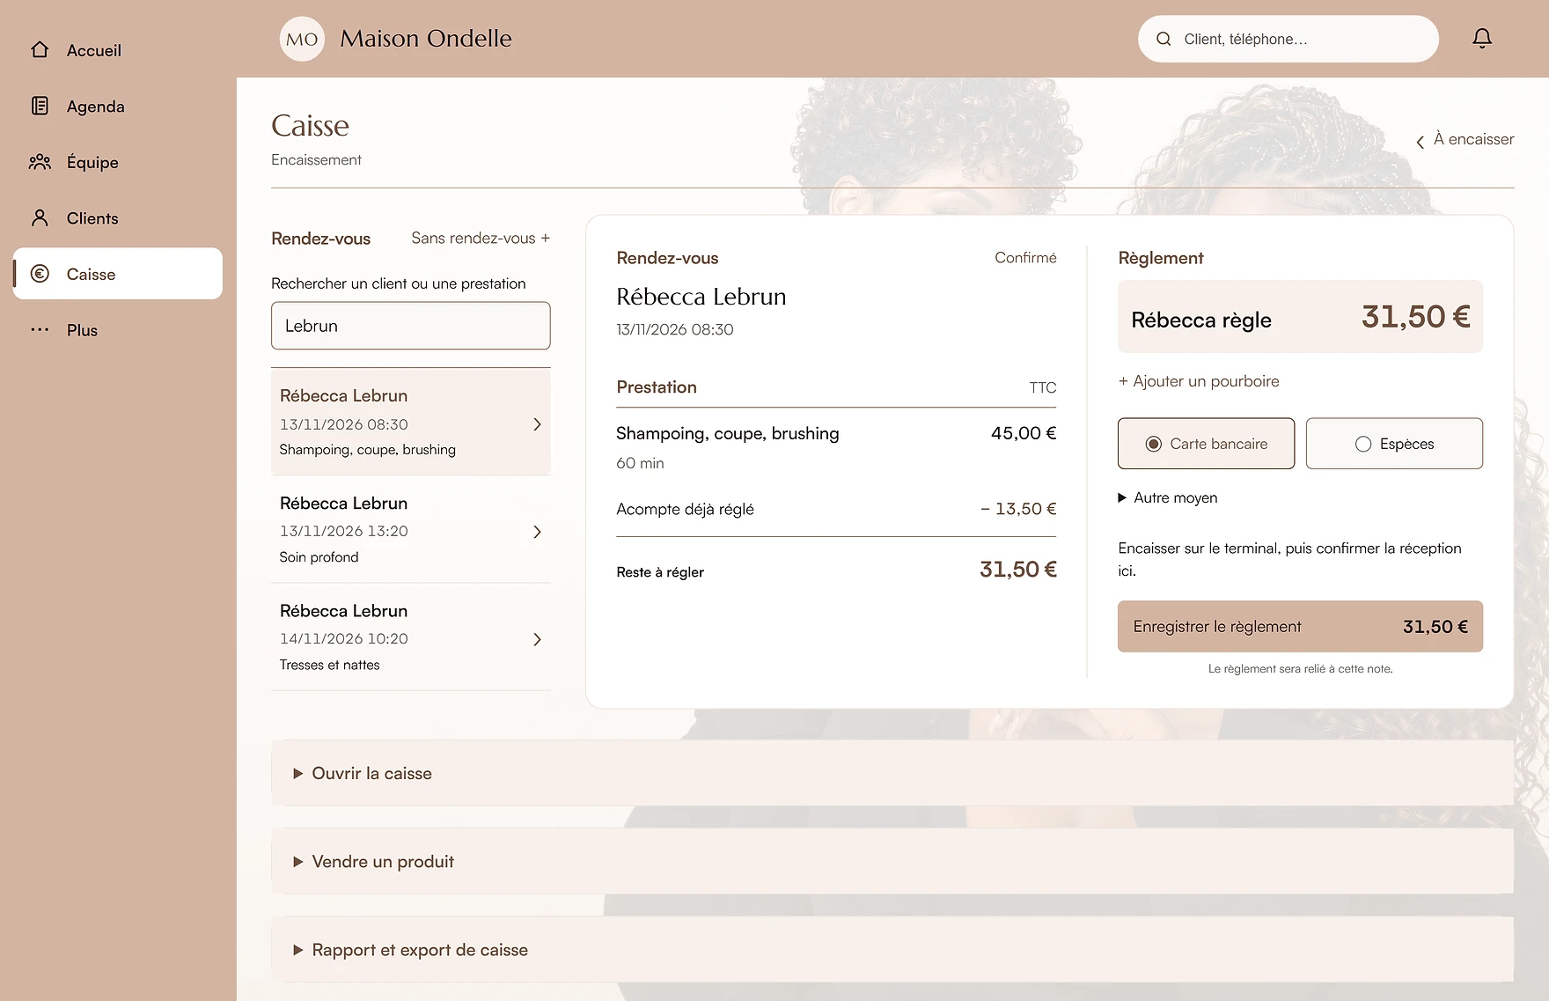The width and height of the screenshot is (1549, 1001).
Task: Click chevron on Soin profond appointment
Action: (537, 532)
